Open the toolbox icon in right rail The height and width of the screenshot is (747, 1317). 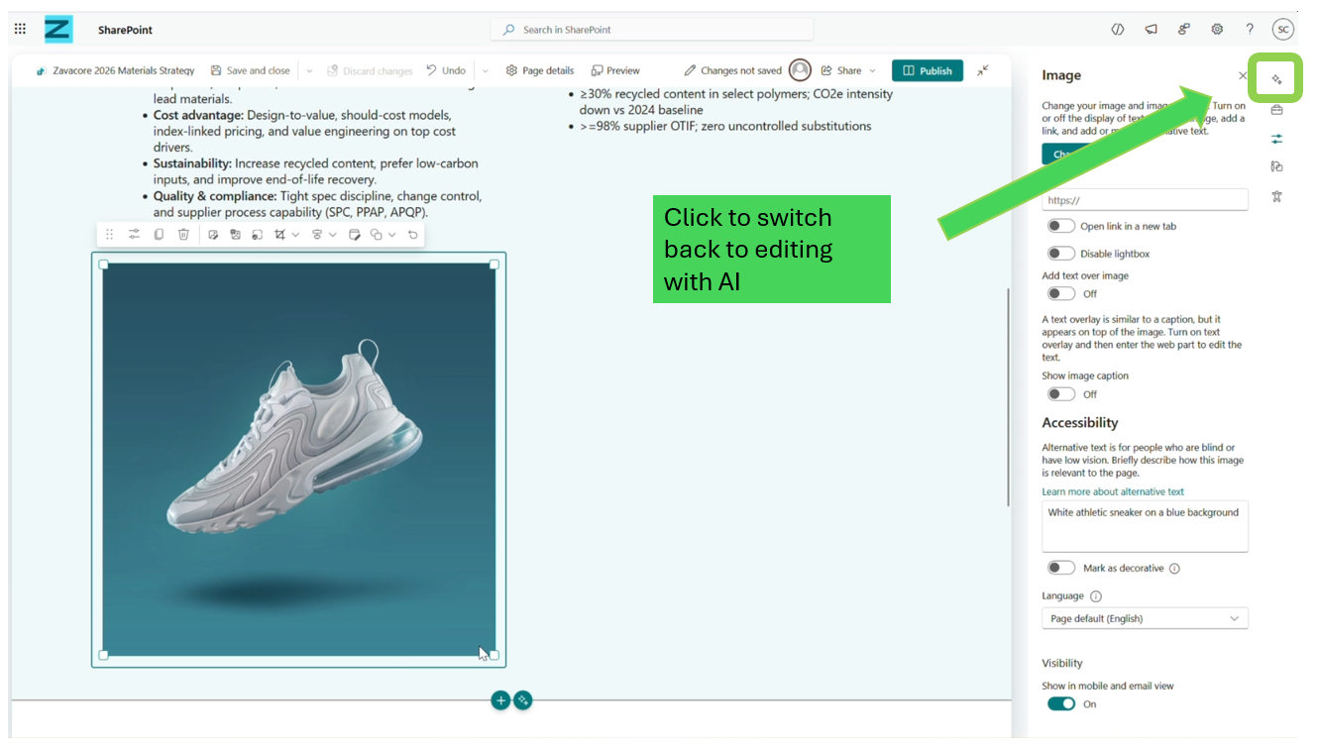pyautogui.click(x=1276, y=110)
